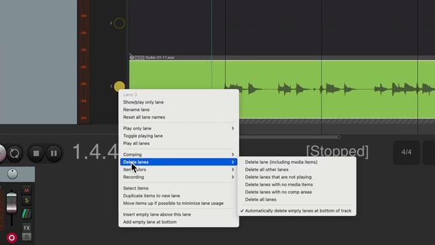Select Delete lanes with no comp areas
Screen dimensions: 435x245
tap(297, 192)
